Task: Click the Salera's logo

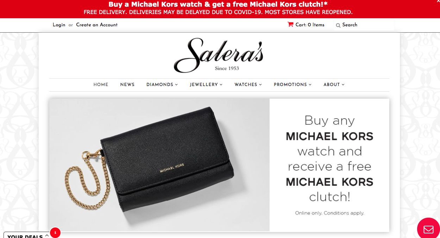Action: click(219, 55)
